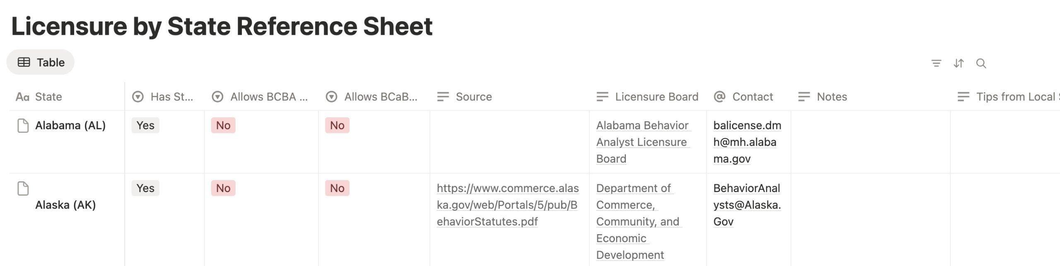Open the search magnifier icon

(981, 63)
